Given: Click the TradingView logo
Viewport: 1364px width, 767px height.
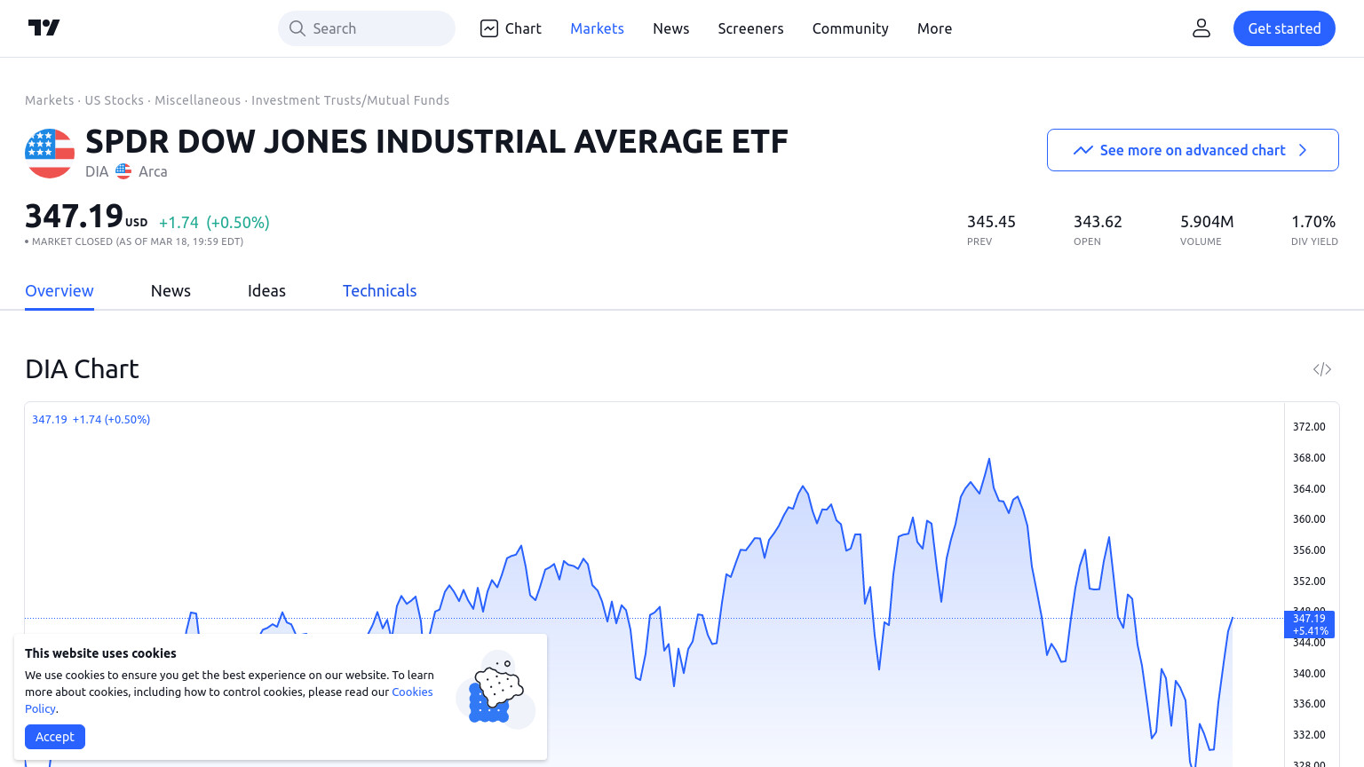Looking at the screenshot, I should click(44, 28).
